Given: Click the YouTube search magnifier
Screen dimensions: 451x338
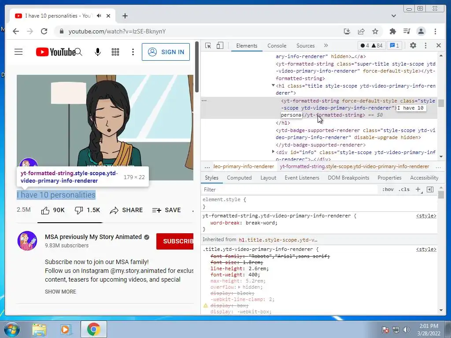Looking at the screenshot, I should [x=78, y=52].
